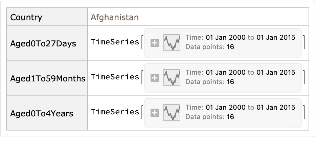Select the Aged1To59Months row label
316x148 pixels.
pyautogui.click(x=47, y=79)
